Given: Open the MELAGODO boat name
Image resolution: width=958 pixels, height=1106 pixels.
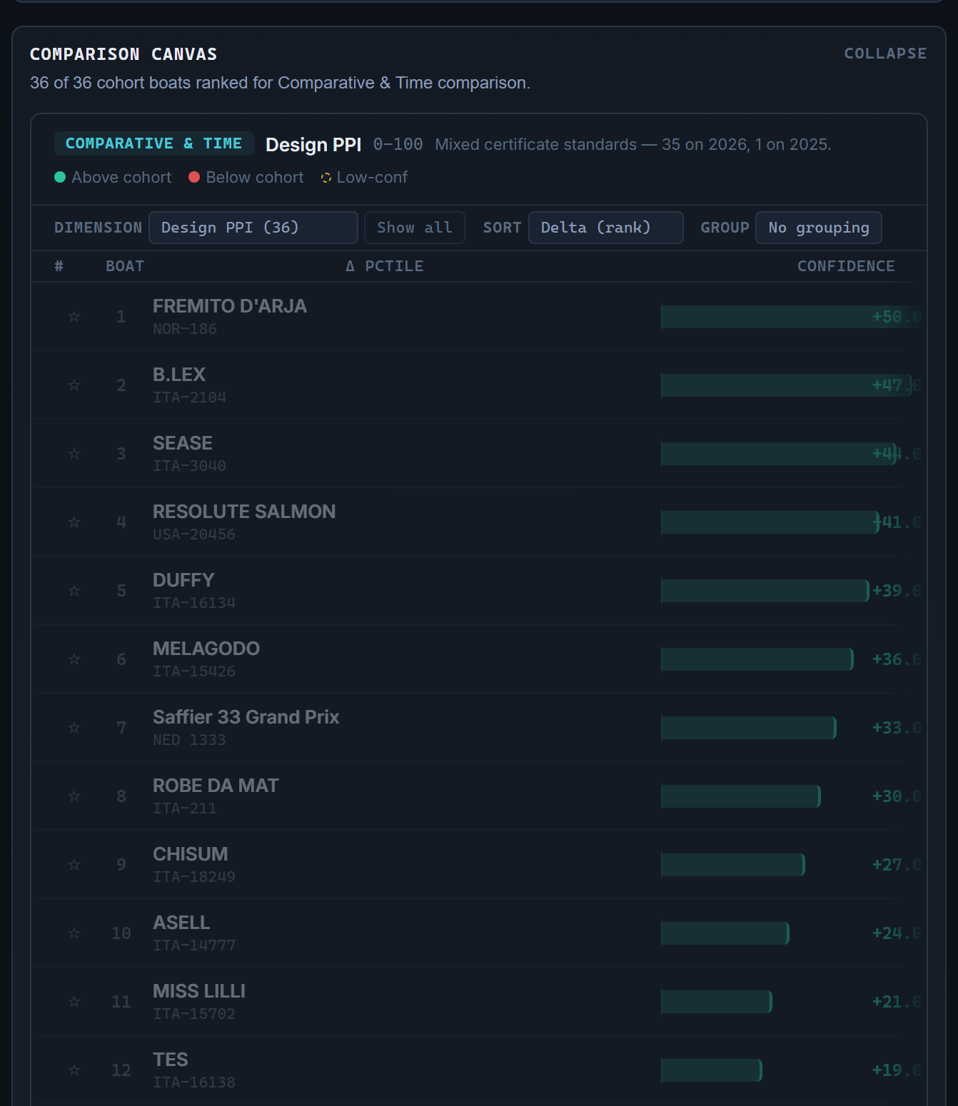Looking at the screenshot, I should click(206, 649).
